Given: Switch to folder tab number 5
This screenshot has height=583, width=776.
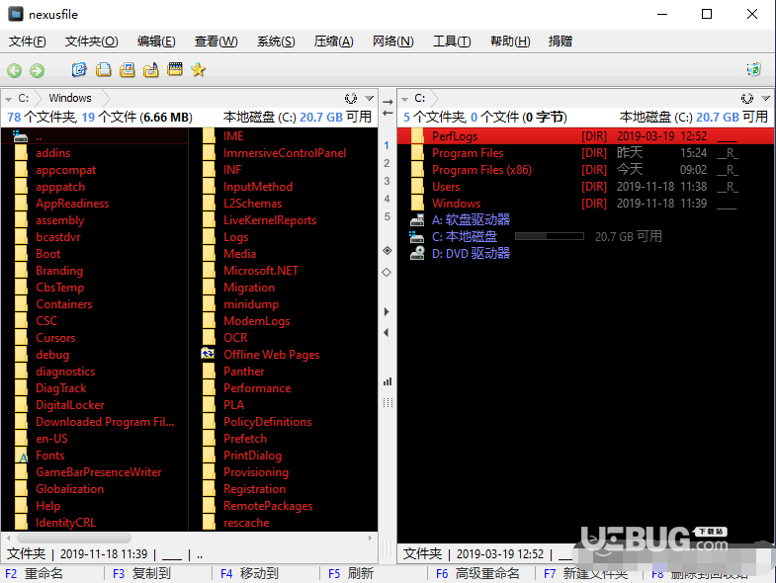Looking at the screenshot, I should (387, 216).
